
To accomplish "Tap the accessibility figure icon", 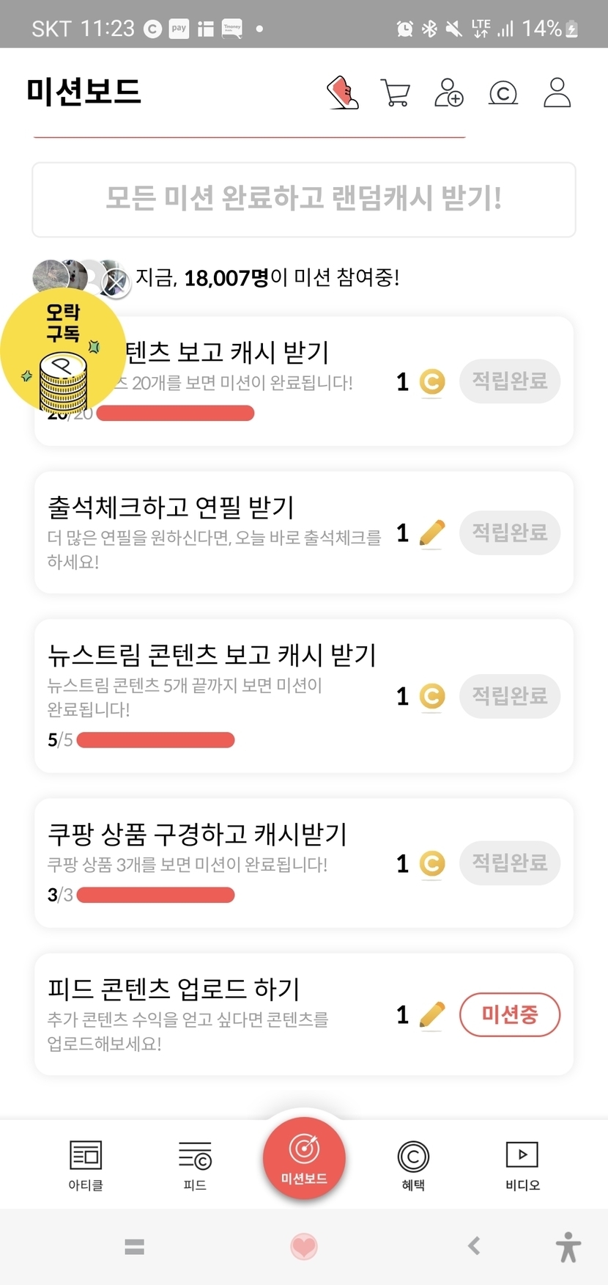I will [x=568, y=1246].
